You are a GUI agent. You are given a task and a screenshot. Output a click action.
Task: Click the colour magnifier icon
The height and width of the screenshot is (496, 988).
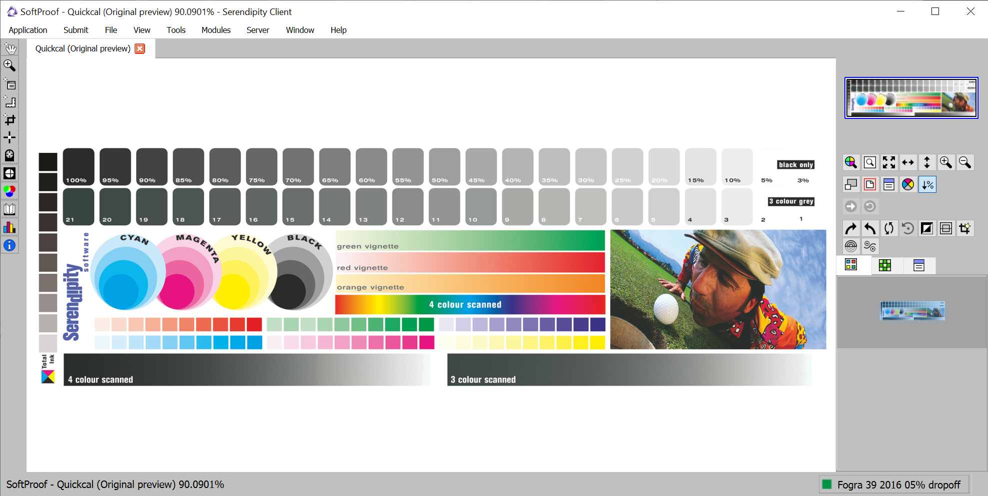point(851,162)
